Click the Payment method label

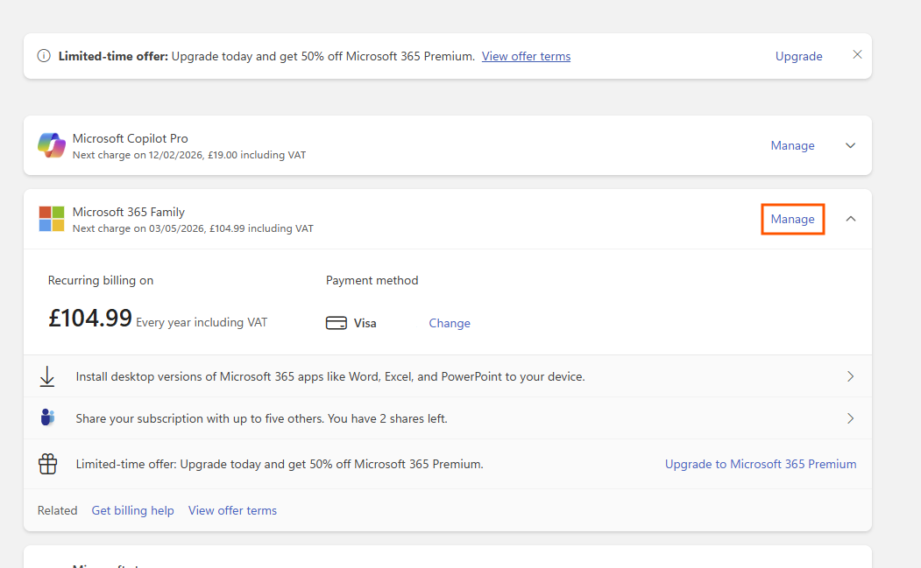pos(372,280)
